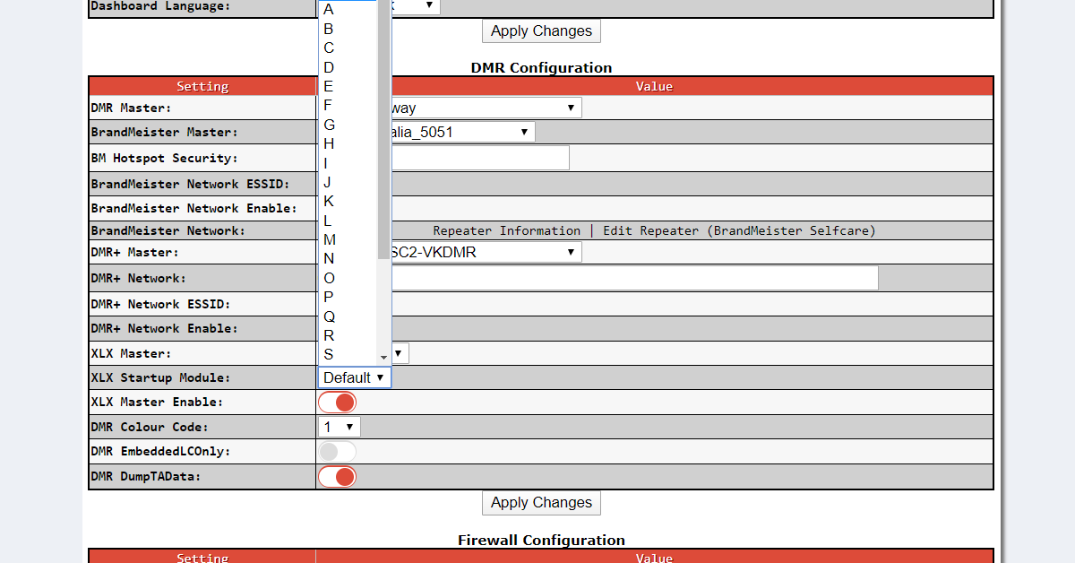Open the DMR+ Master dropdown

coord(486,252)
